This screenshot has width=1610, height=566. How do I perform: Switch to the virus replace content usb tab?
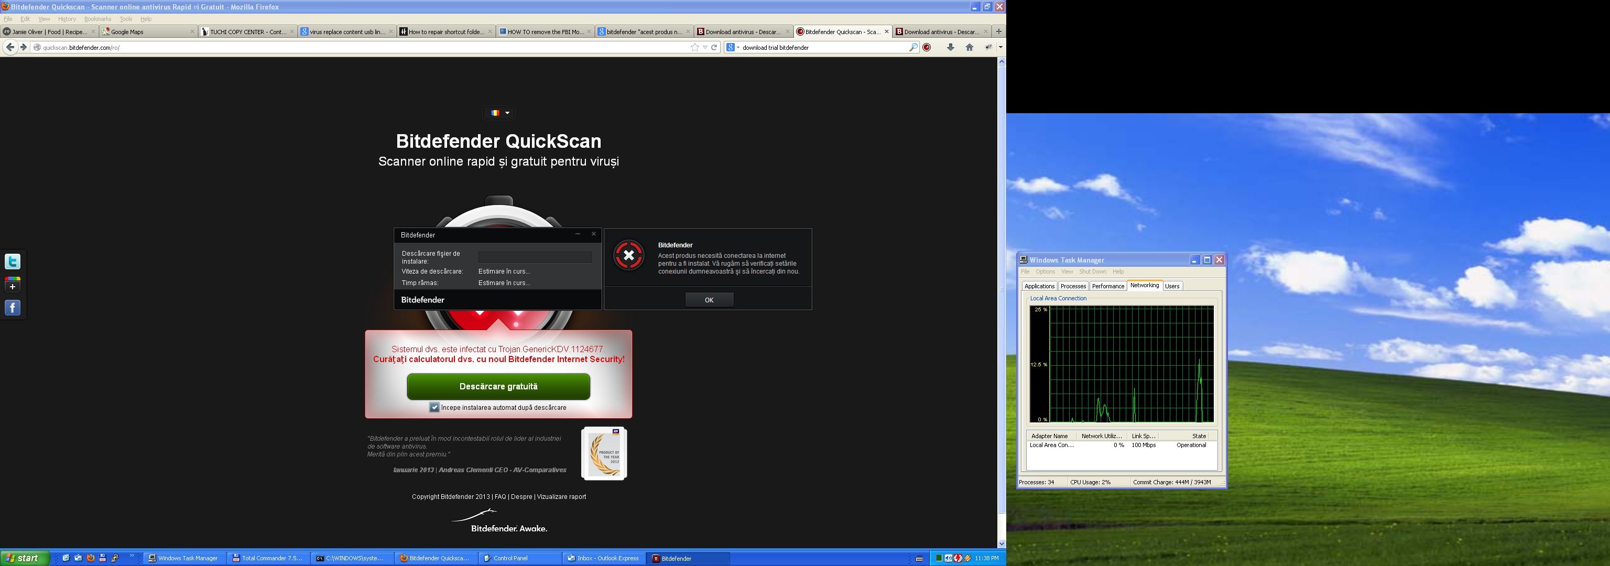(347, 31)
